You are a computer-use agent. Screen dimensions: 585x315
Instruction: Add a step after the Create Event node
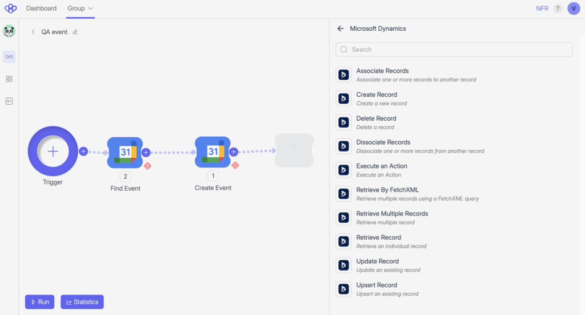234,152
